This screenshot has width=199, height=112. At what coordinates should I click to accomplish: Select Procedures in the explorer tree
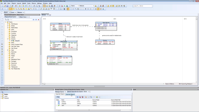[14, 31]
